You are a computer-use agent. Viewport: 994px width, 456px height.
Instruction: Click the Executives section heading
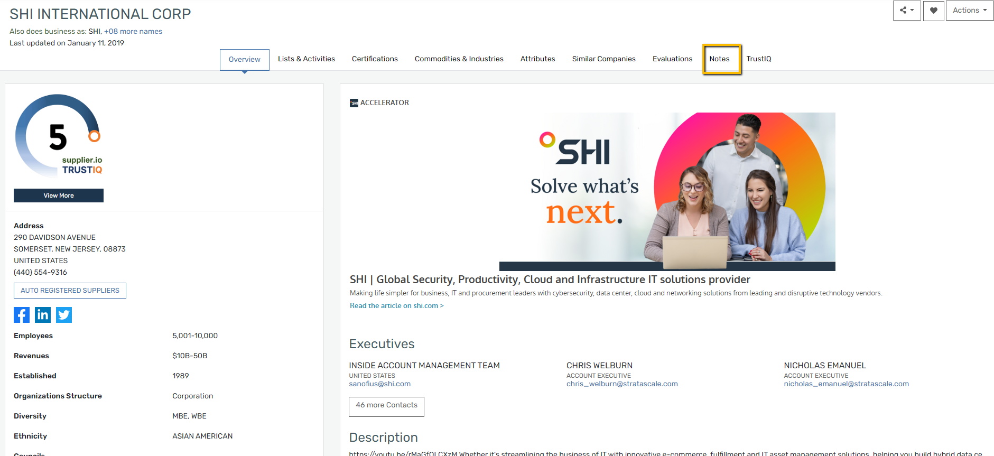tap(382, 344)
